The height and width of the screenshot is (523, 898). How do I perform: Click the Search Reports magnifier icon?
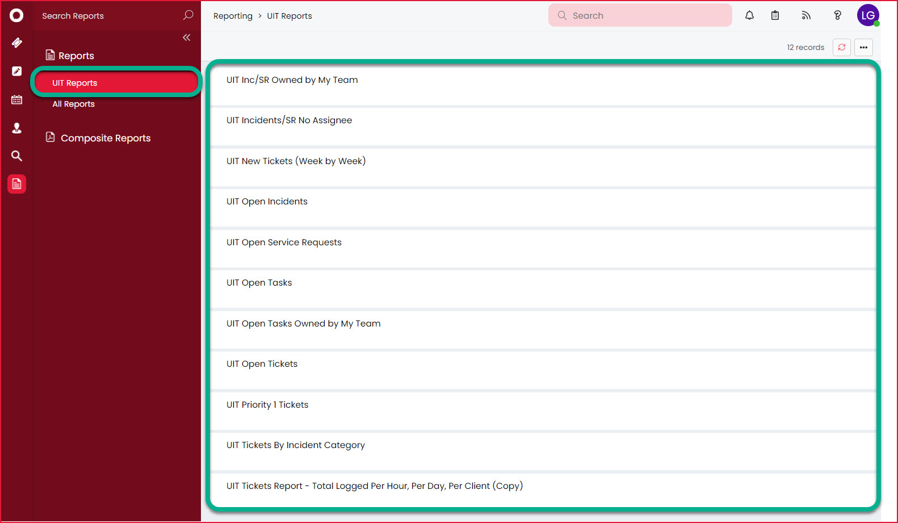click(188, 15)
